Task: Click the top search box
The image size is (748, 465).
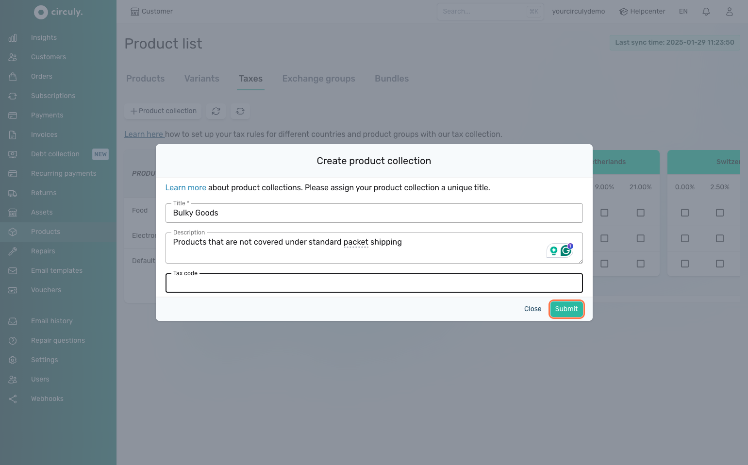Action: [x=490, y=12]
